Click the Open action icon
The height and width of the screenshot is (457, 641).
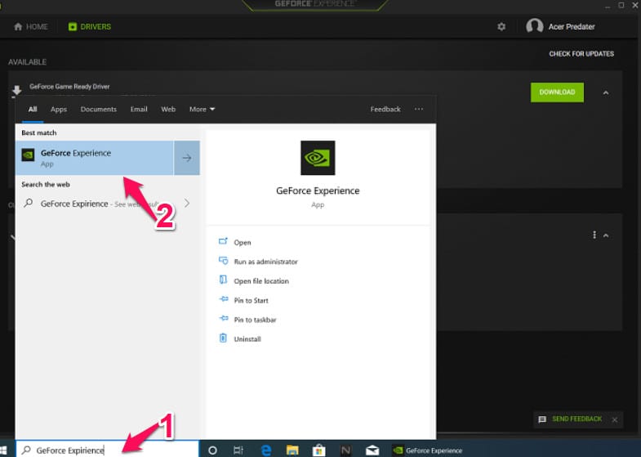(x=223, y=241)
